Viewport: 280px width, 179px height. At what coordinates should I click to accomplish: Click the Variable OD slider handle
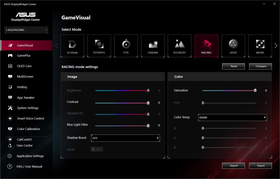tap(148, 114)
